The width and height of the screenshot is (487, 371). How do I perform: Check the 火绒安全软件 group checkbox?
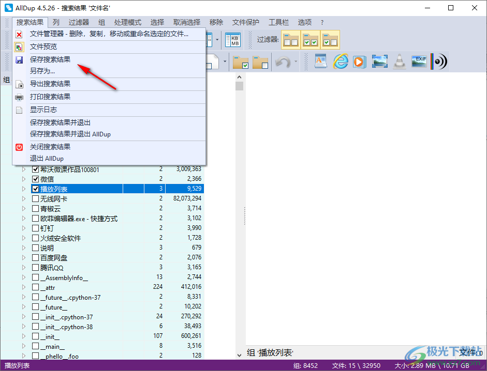point(35,238)
